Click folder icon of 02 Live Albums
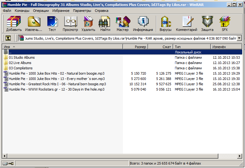This screenshot has width=245, height=168. click(6, 63)
